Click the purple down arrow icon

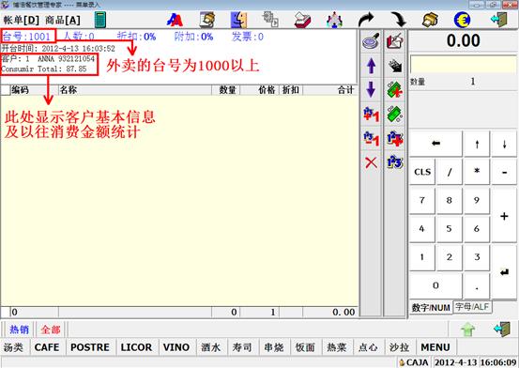pyautogui.click(x=371, y=90)
